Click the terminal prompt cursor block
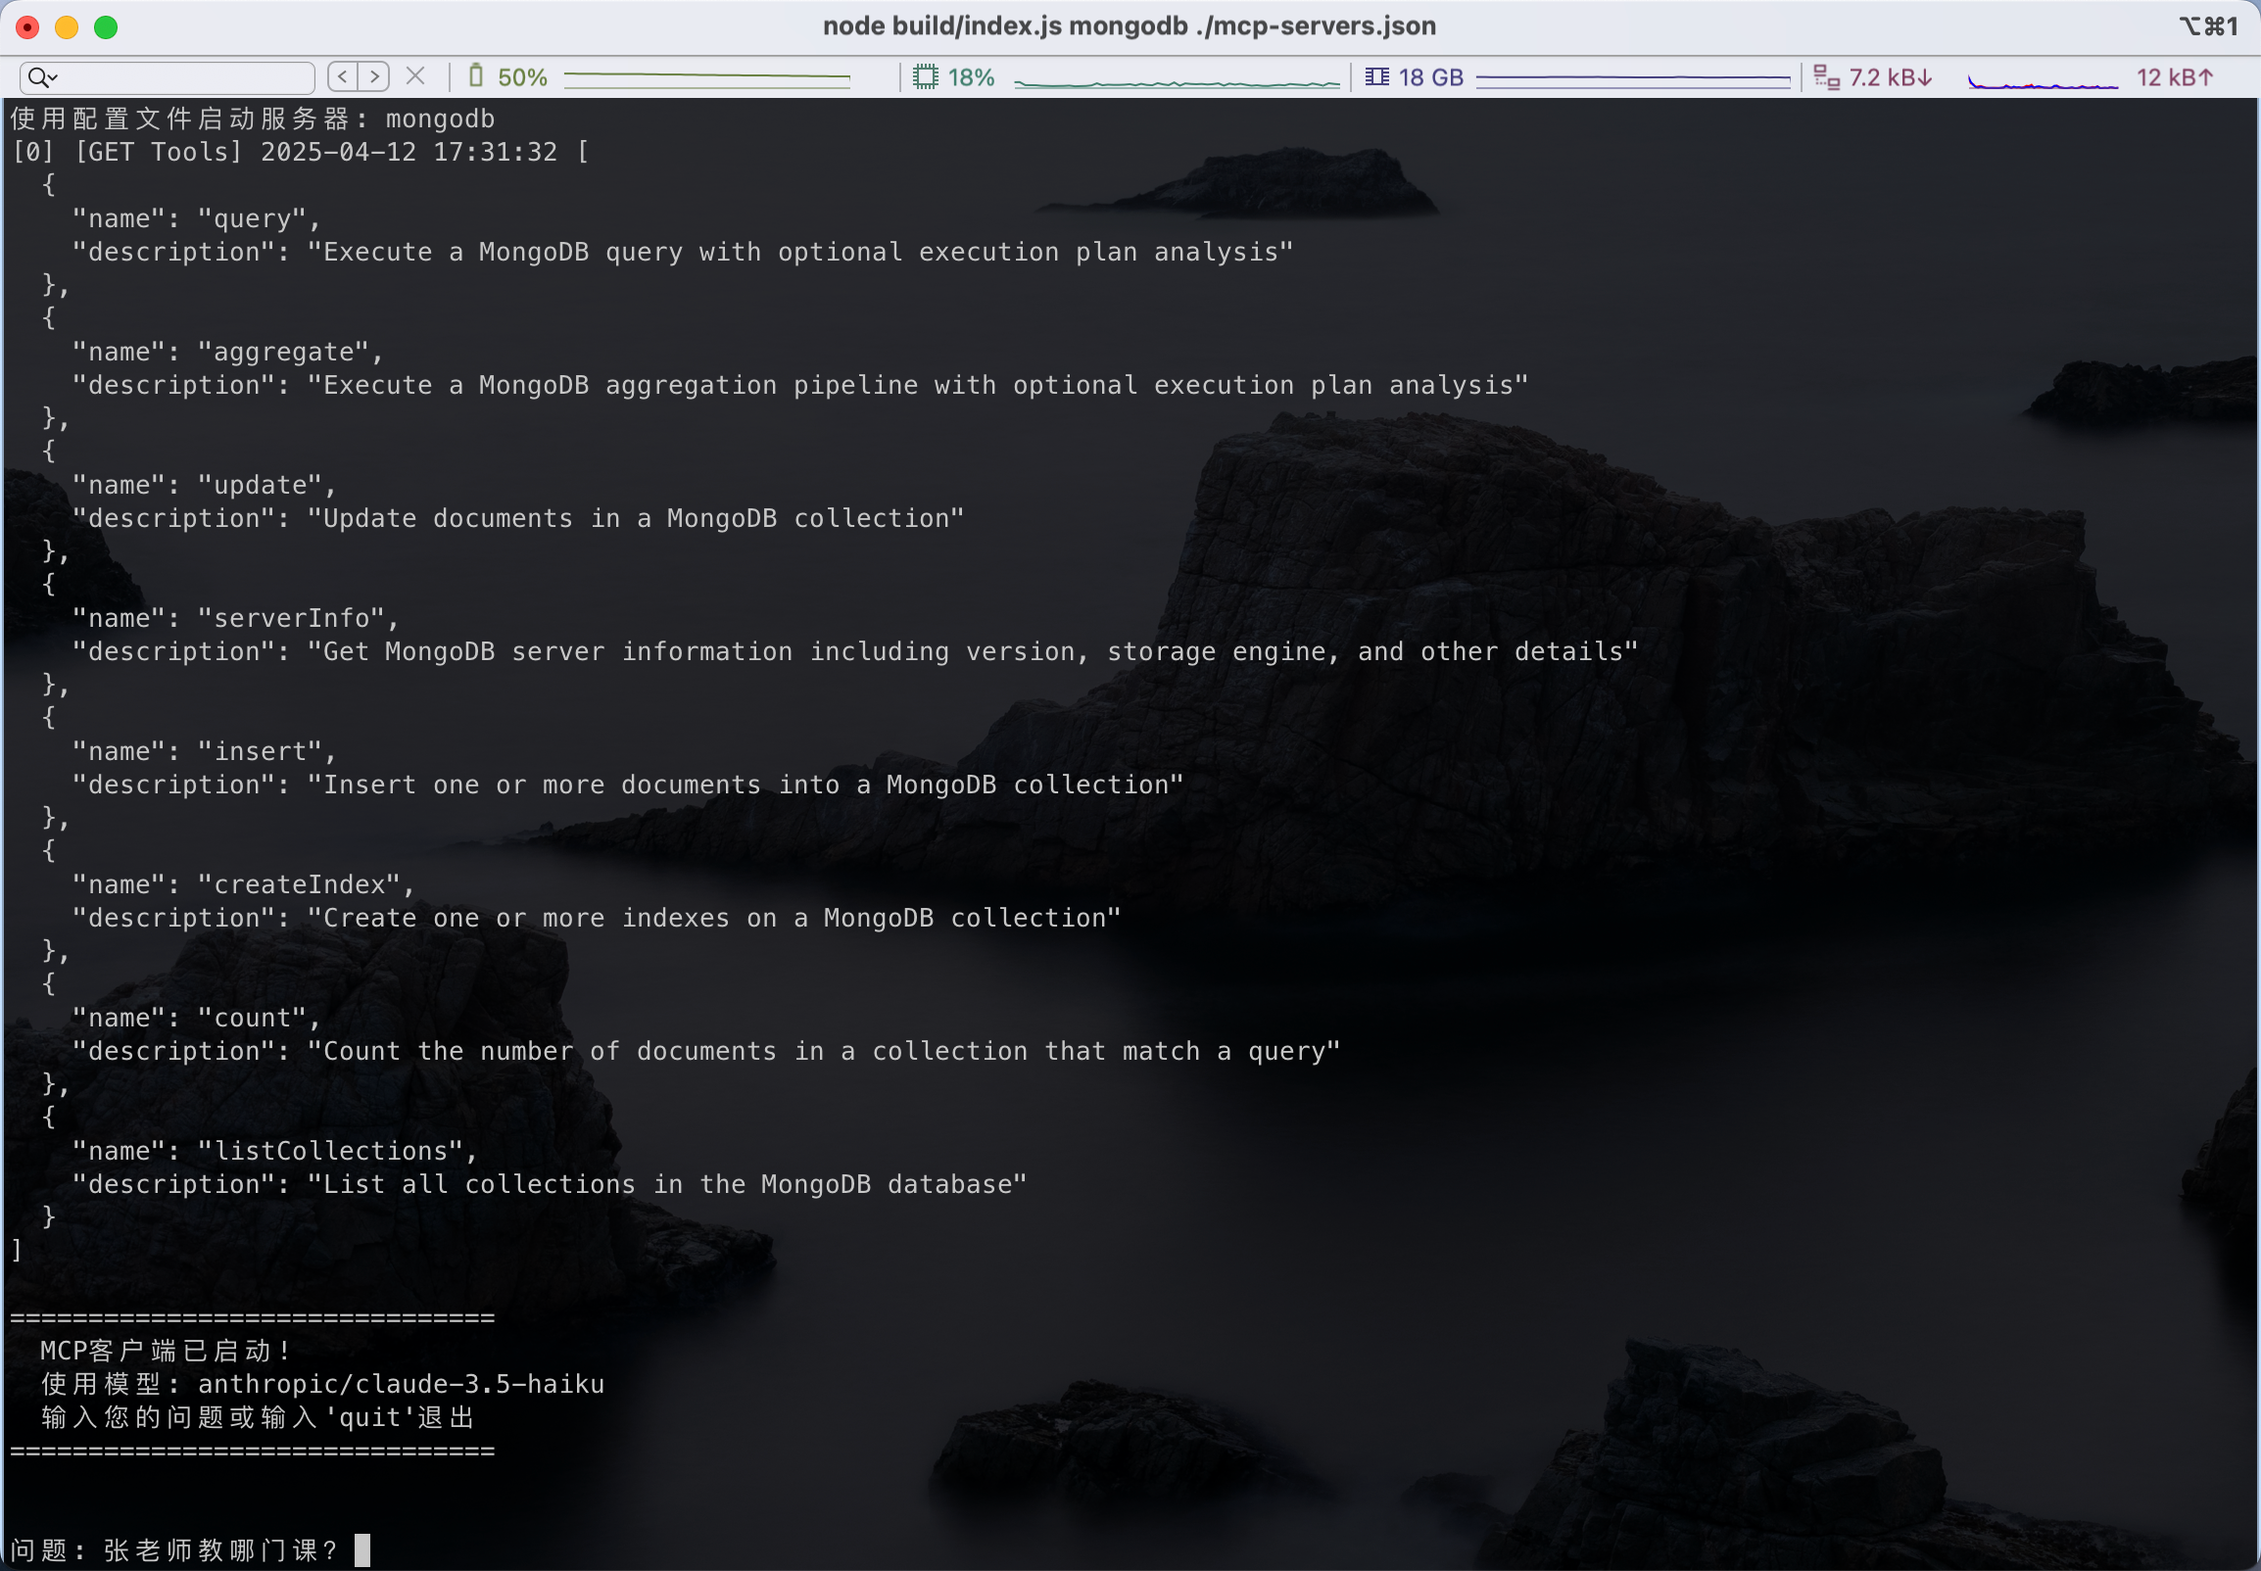The height and width of the screenshot is (1571, 2261). pos(362,1549)
